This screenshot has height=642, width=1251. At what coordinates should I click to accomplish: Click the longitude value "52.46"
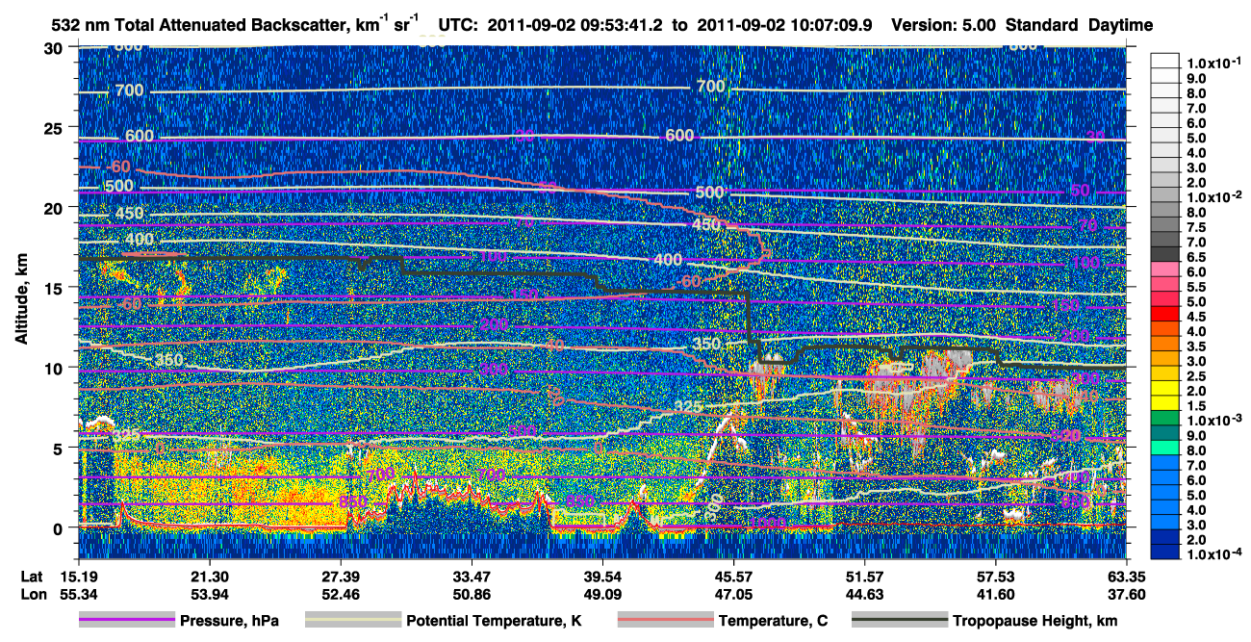pos(340,595)
